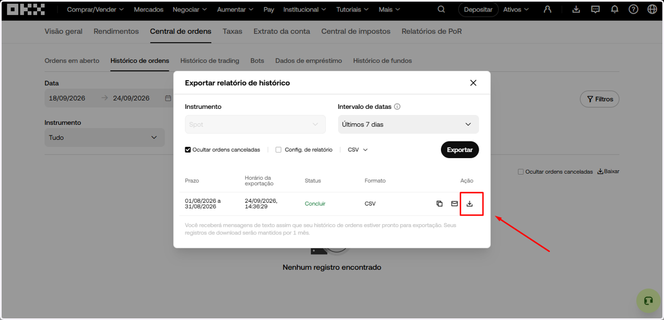Send the exported report by email icon
This screenshot has width=664, height=320.
click(454, 204)
